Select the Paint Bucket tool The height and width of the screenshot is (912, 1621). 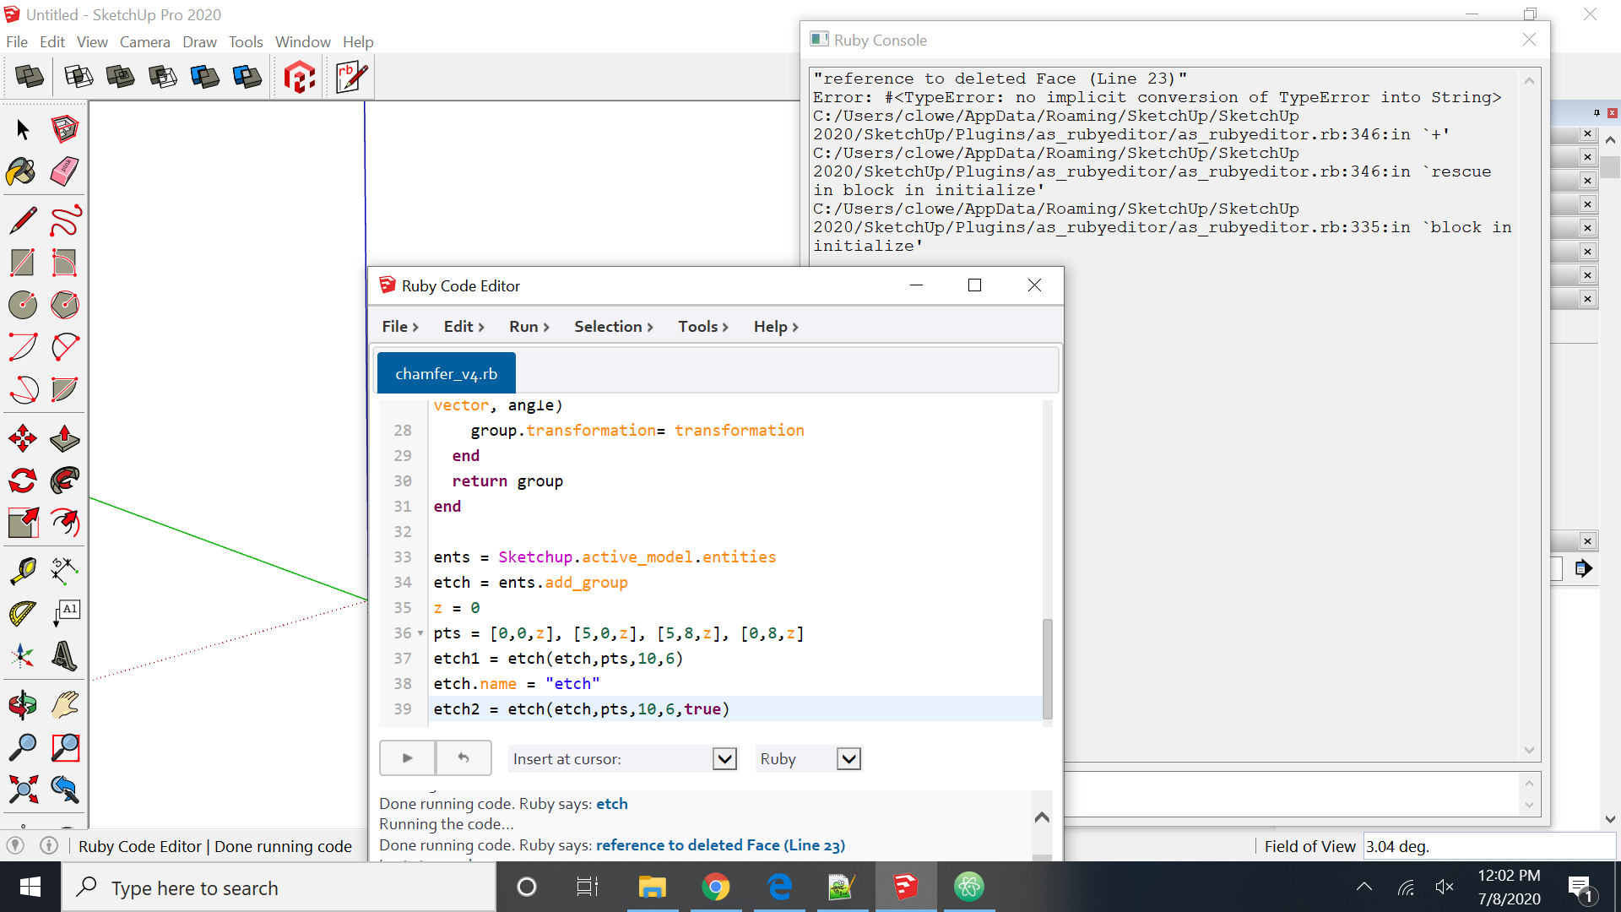pos(22,171)
